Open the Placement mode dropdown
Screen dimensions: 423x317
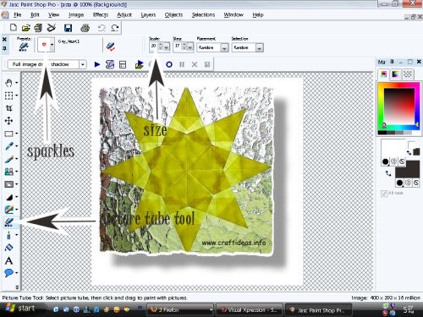coord(224,47)
